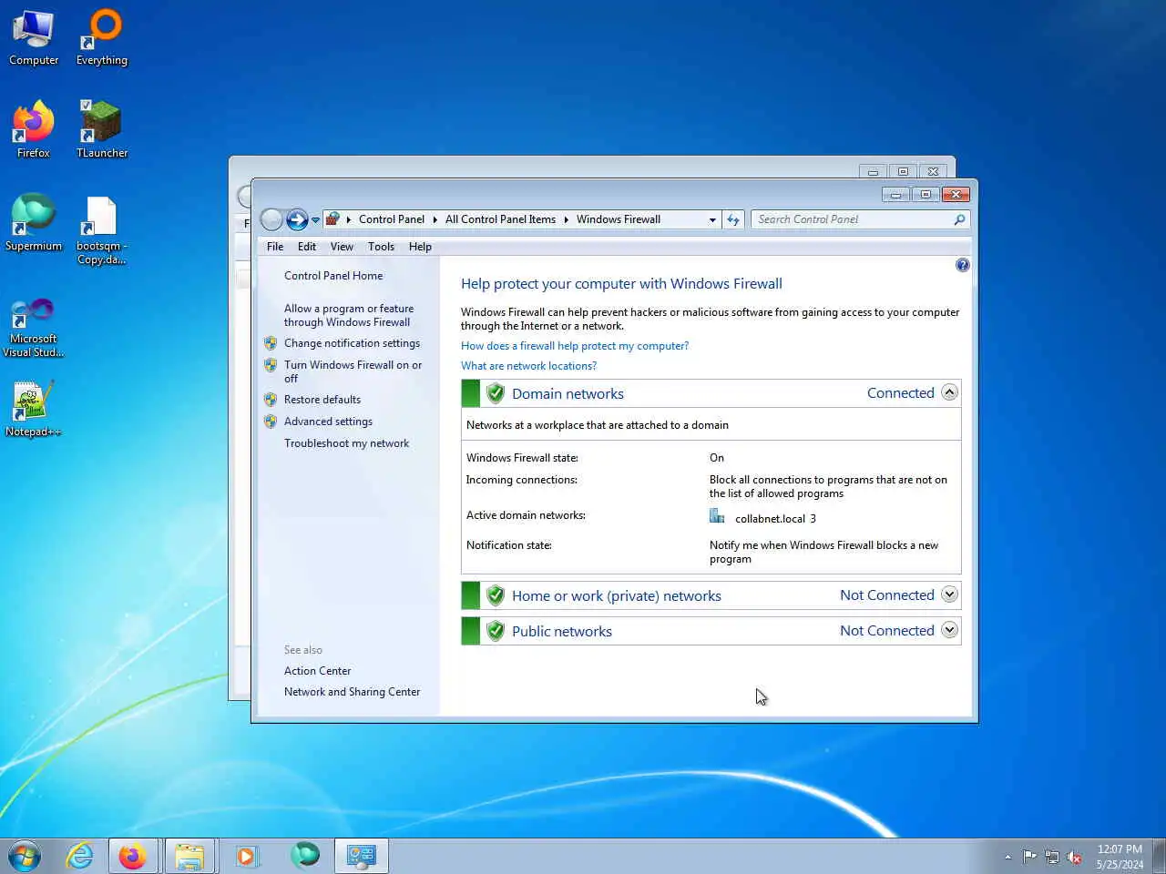Screen dimensions: 1166x874
Task: Open the Supermium desktop shortcut
Action: [34, 223]
